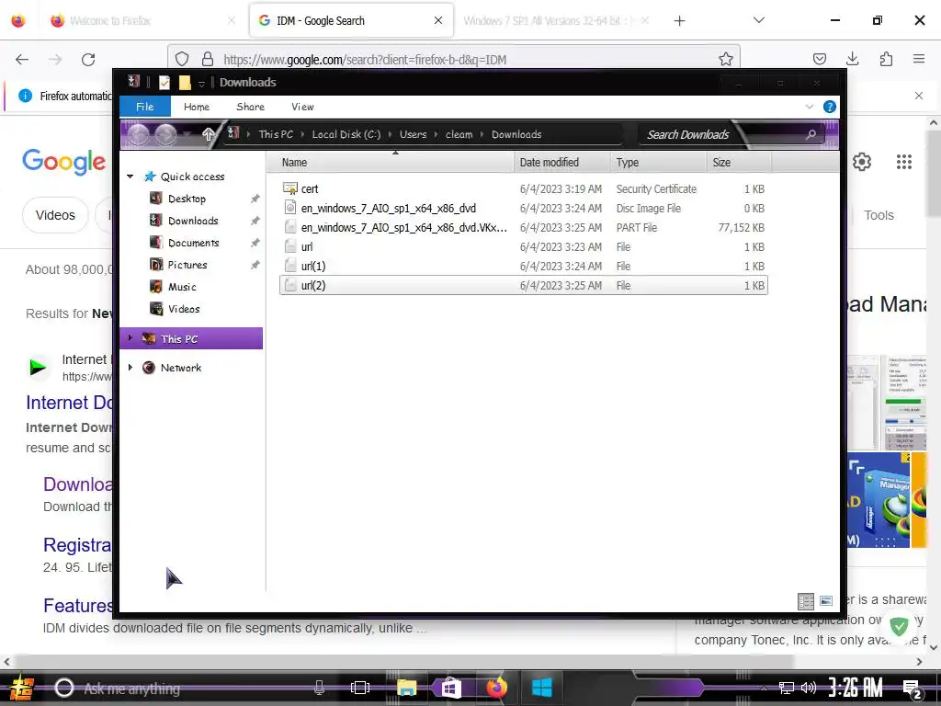Image resolution: width=941 pixels, height=706 pixels.
Task: Sort files by Date modified column
Action: click(x=562, y=162)
